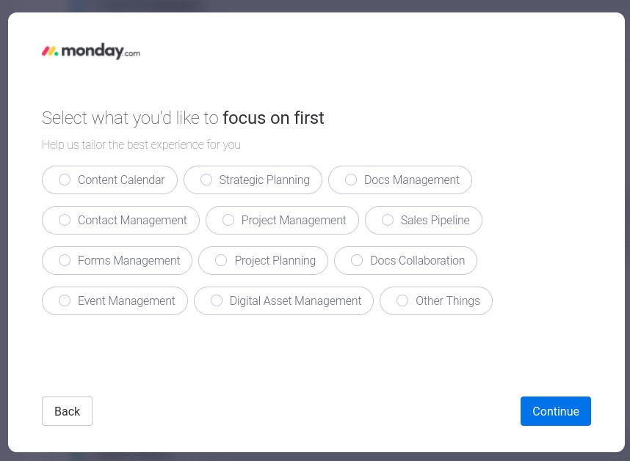Go back with the Back button

pos(67,411)
